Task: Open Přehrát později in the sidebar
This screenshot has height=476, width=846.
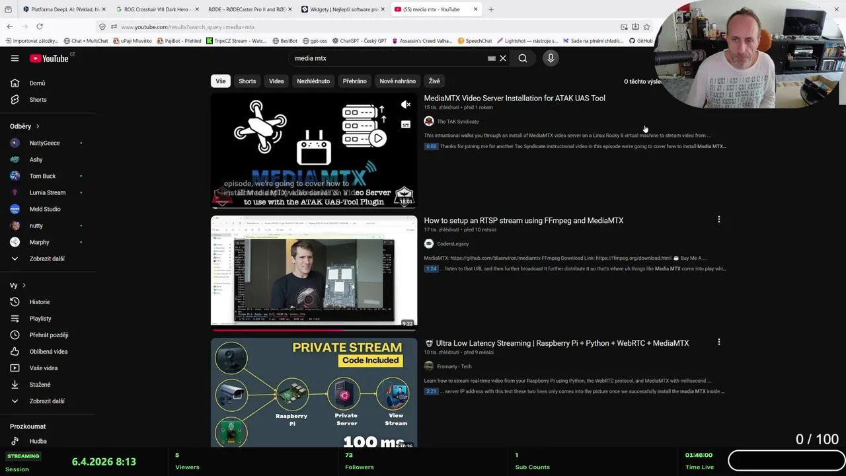Action: [48, 335]
